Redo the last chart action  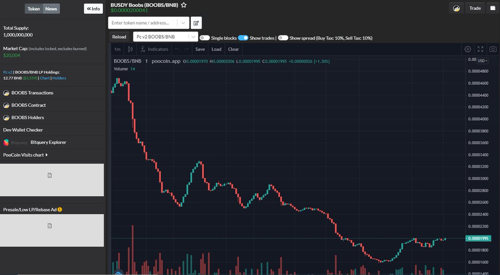[x=187, y=49]
